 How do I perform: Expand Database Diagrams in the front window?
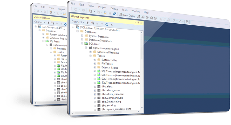coord(91,52)
